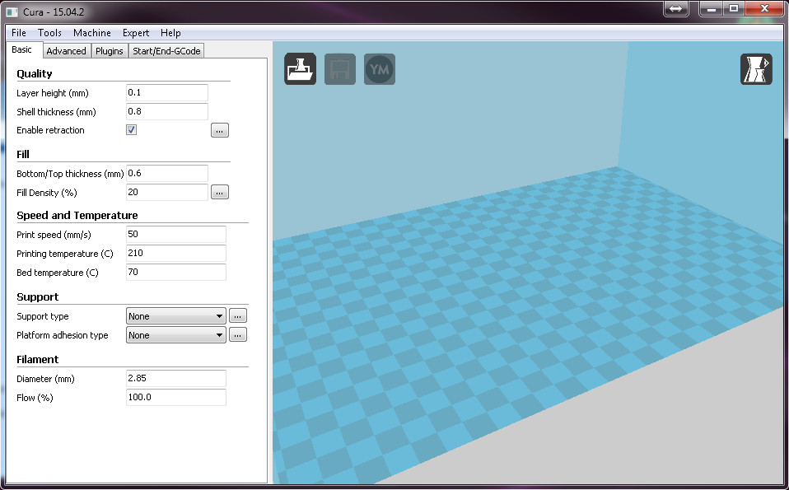Click the Filament section heading

click(x=37, y=359)
